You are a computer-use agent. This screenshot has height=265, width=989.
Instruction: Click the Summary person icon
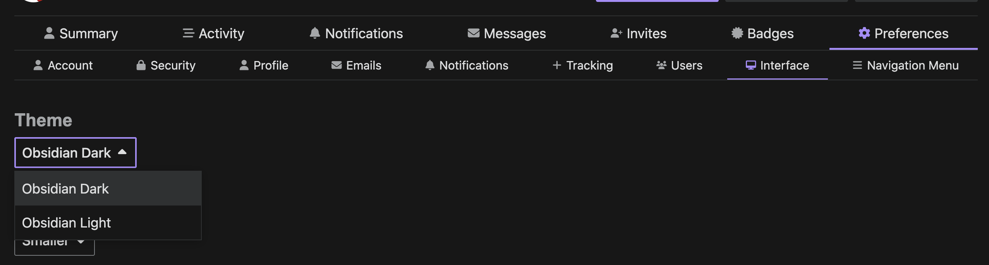[x=49, y=33]
